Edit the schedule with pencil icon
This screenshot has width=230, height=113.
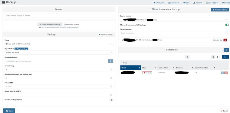(222, 73)
